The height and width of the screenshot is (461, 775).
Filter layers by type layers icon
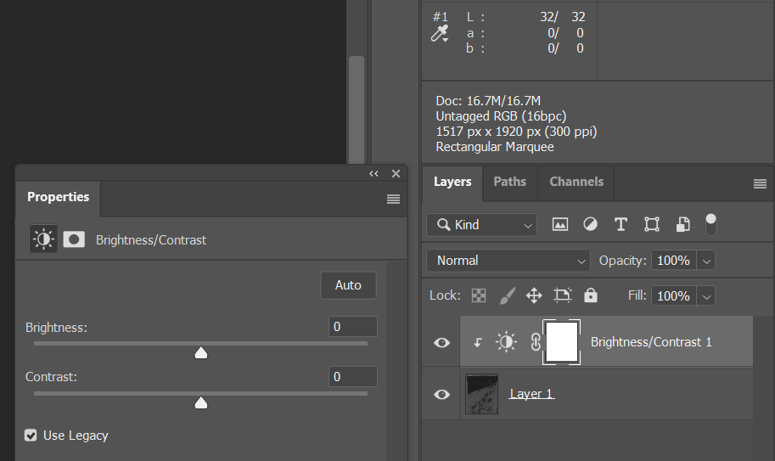[x=621, y=224]
